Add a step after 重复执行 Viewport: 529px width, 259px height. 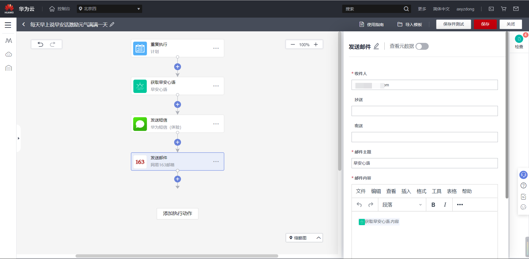[x=177, y=67]
